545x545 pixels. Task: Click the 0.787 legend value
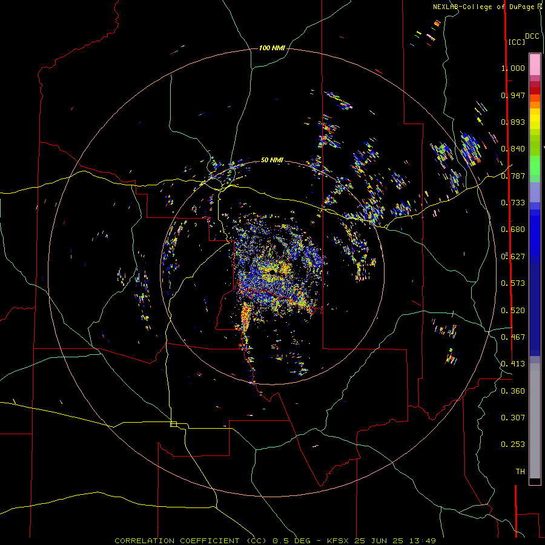click(x=513, y=176)
